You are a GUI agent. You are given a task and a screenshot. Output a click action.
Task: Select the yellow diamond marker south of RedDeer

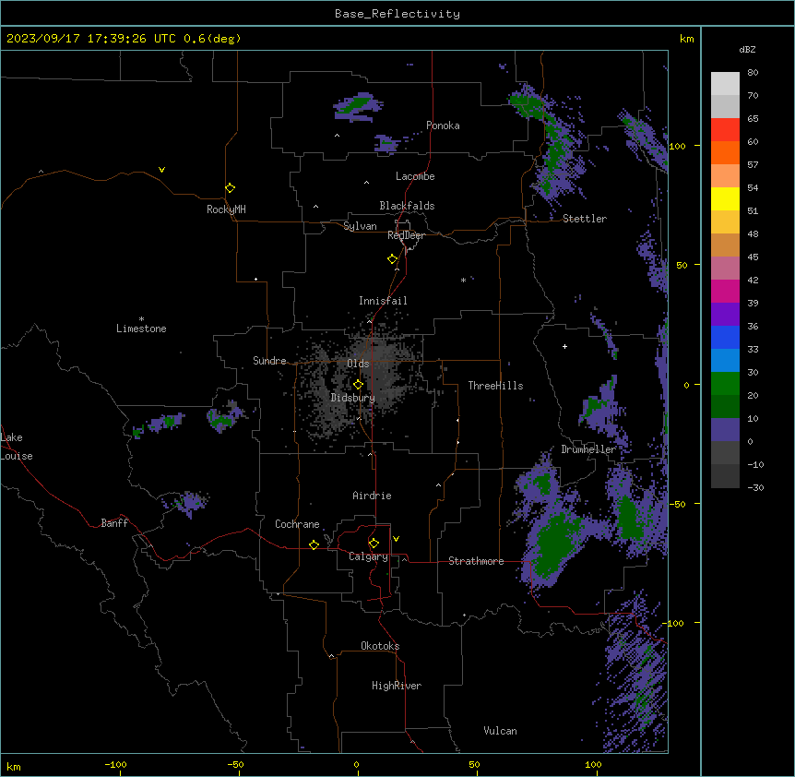click(392, 258)
